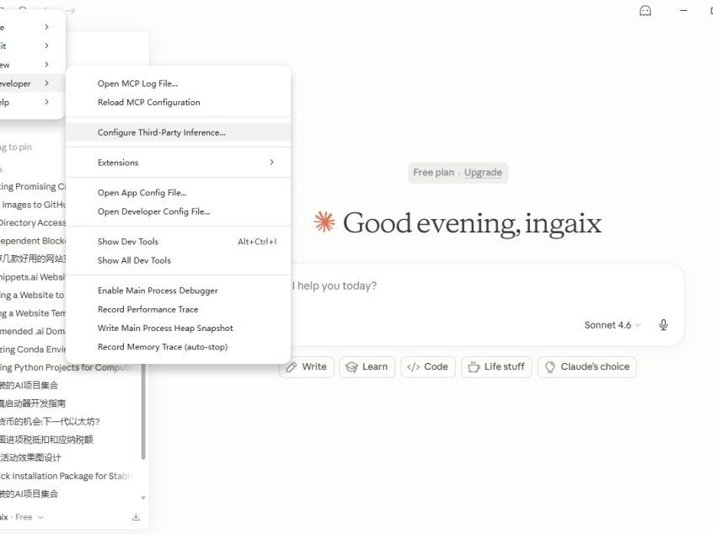Choose Open App Config File
The height and width of the screenshot is (534, 713).
[x=179, y=193]
